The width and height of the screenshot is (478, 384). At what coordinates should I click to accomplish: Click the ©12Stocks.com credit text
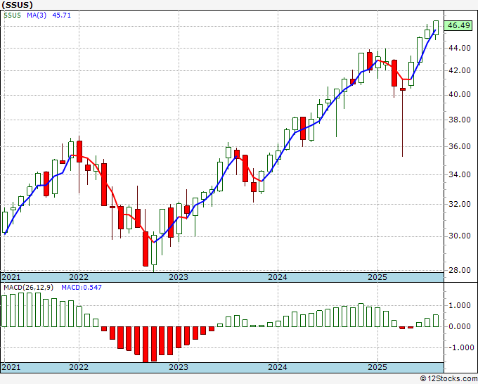(x=448, y=379)
